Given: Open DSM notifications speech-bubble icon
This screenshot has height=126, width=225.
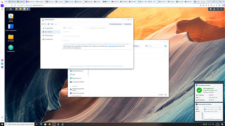Looking at the screenshot, I should coord(211,9).
